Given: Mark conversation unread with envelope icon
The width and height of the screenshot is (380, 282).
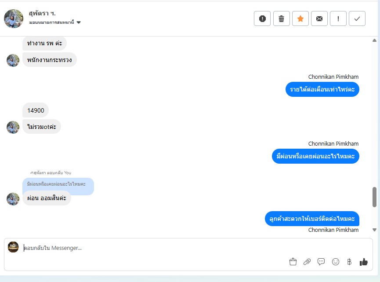Looking at the screenshot, I should [319, 18].
